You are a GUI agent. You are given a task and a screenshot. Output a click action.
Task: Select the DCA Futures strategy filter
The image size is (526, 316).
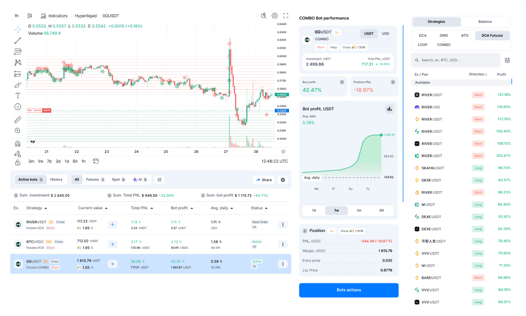[492, 36]
